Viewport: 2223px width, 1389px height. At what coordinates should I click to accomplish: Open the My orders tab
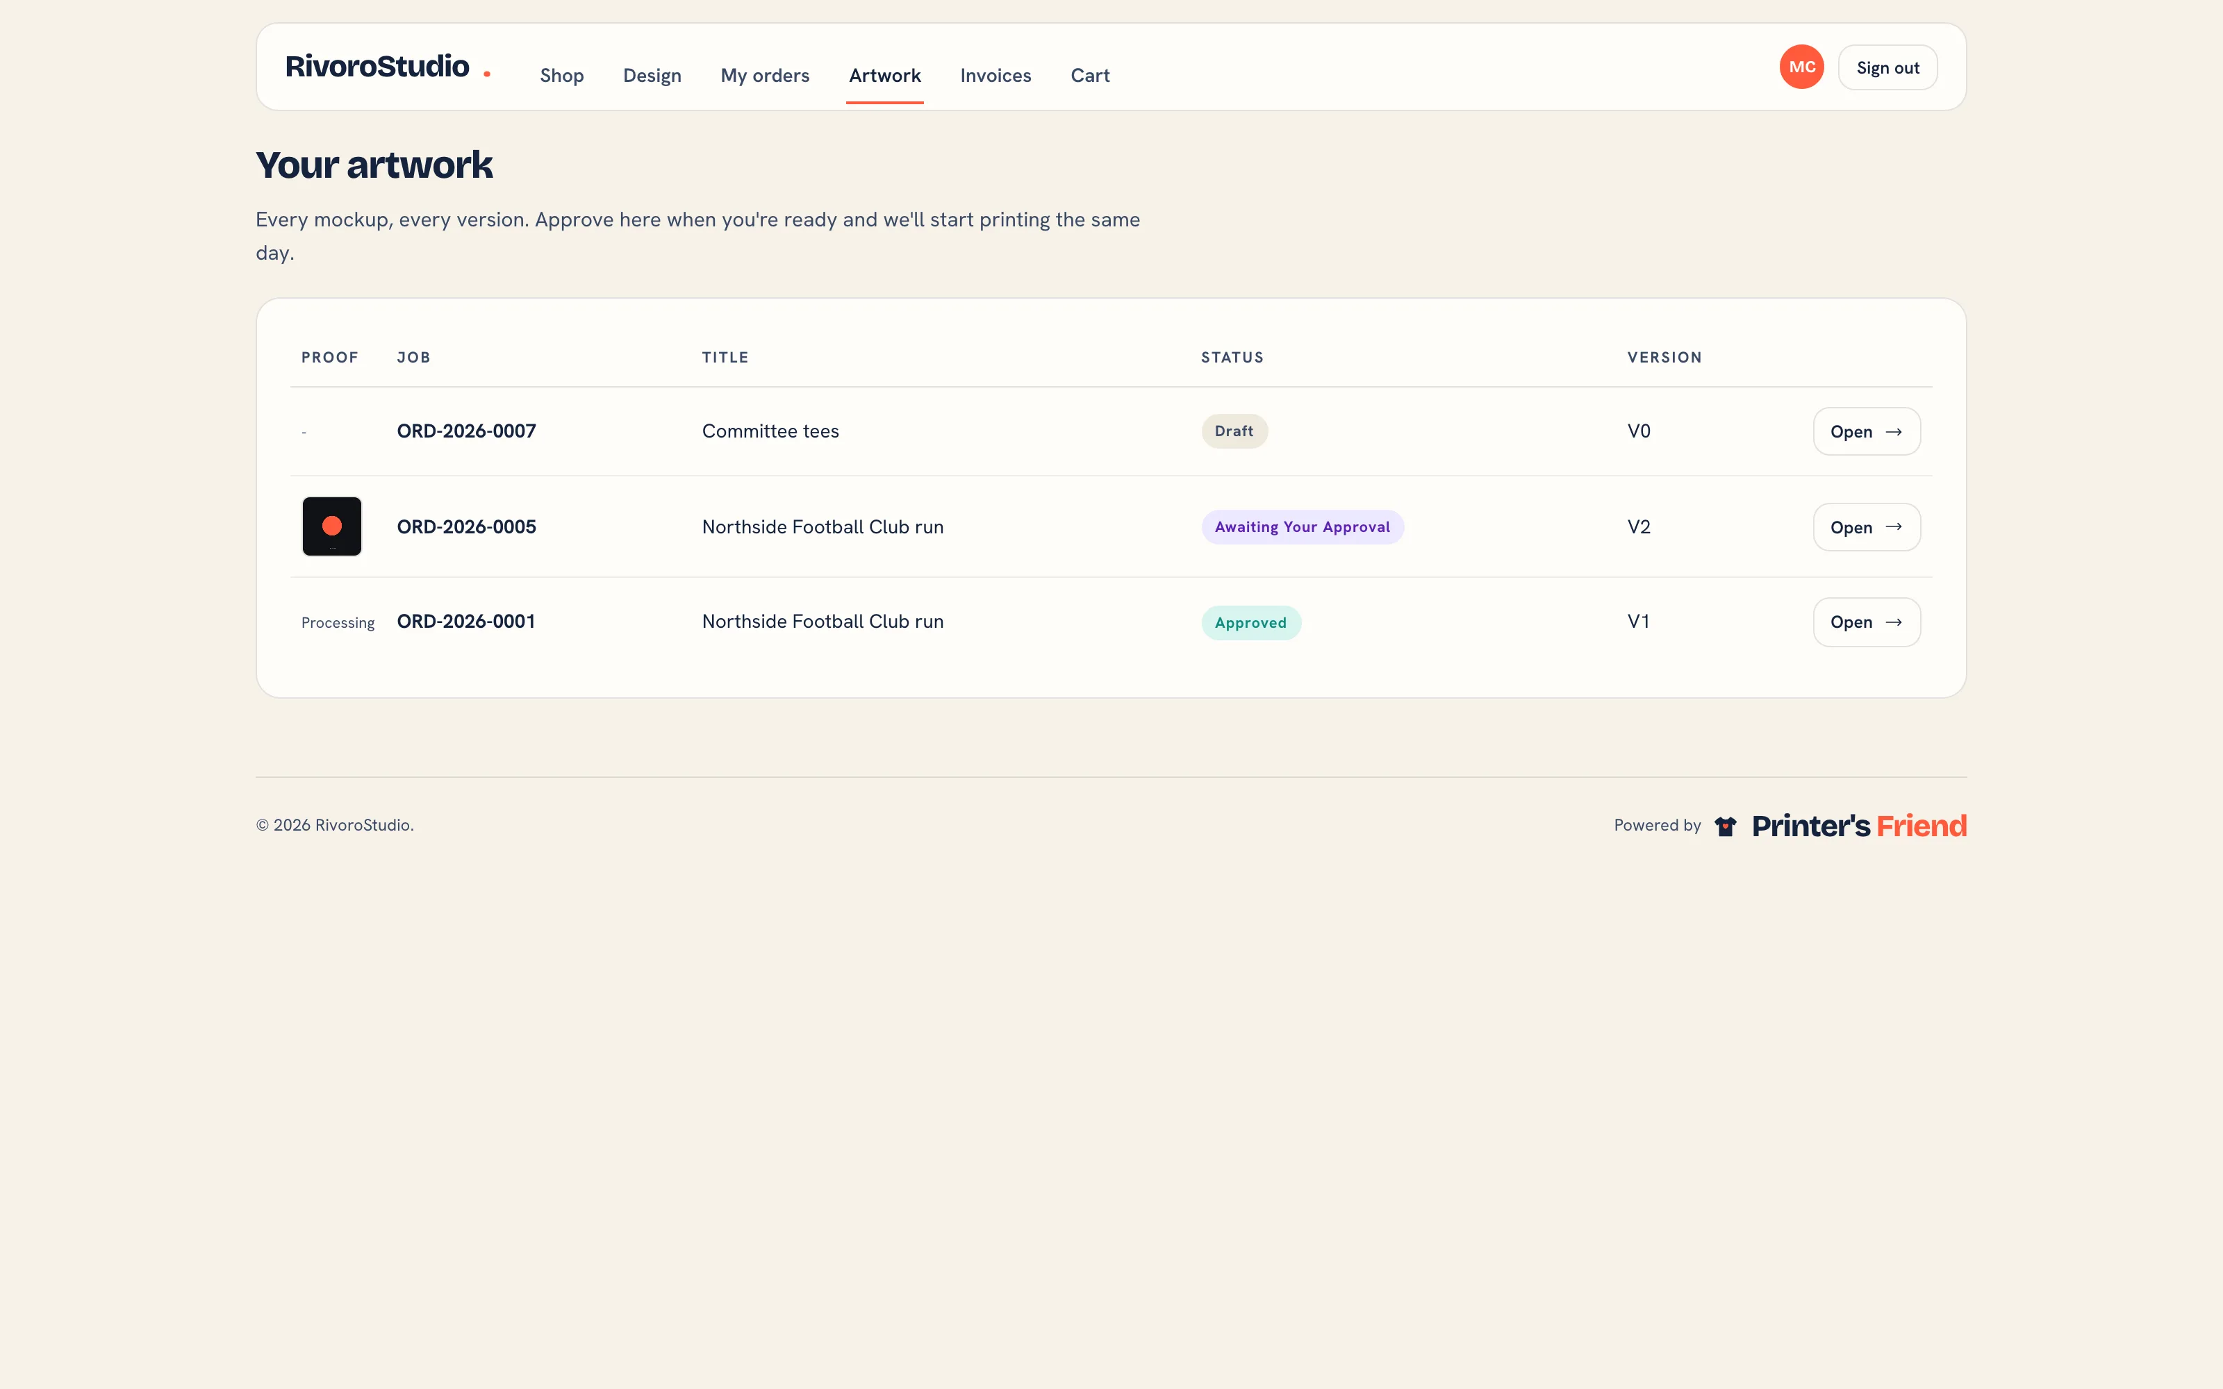pos(765,75)
